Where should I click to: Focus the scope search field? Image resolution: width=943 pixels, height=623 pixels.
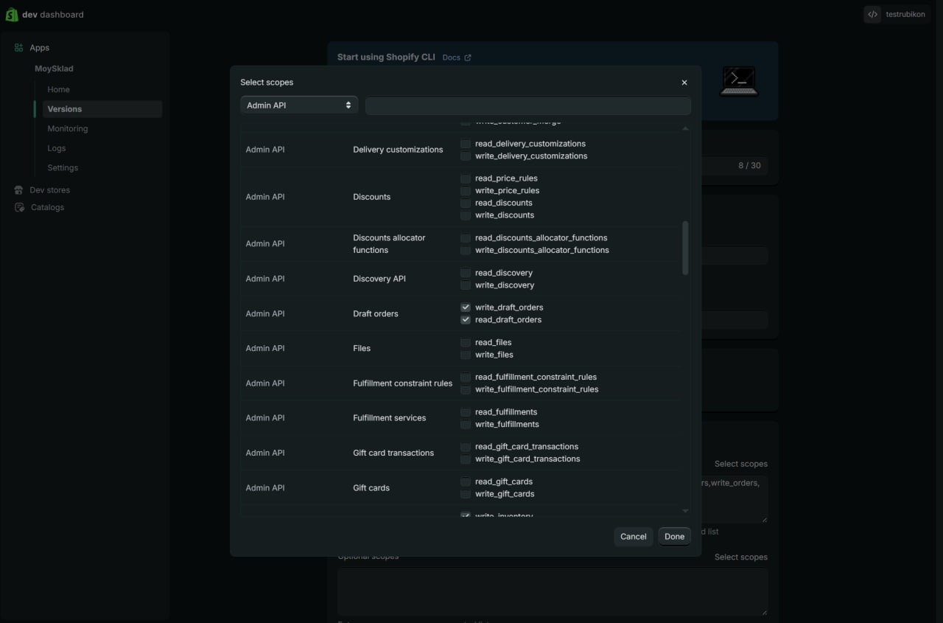point(528,105)
